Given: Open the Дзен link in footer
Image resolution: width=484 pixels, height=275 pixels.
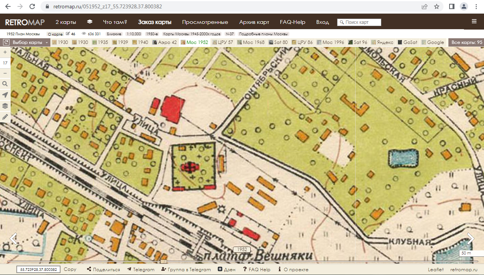Looking at the screenshot, I should (x=227, y=270).
